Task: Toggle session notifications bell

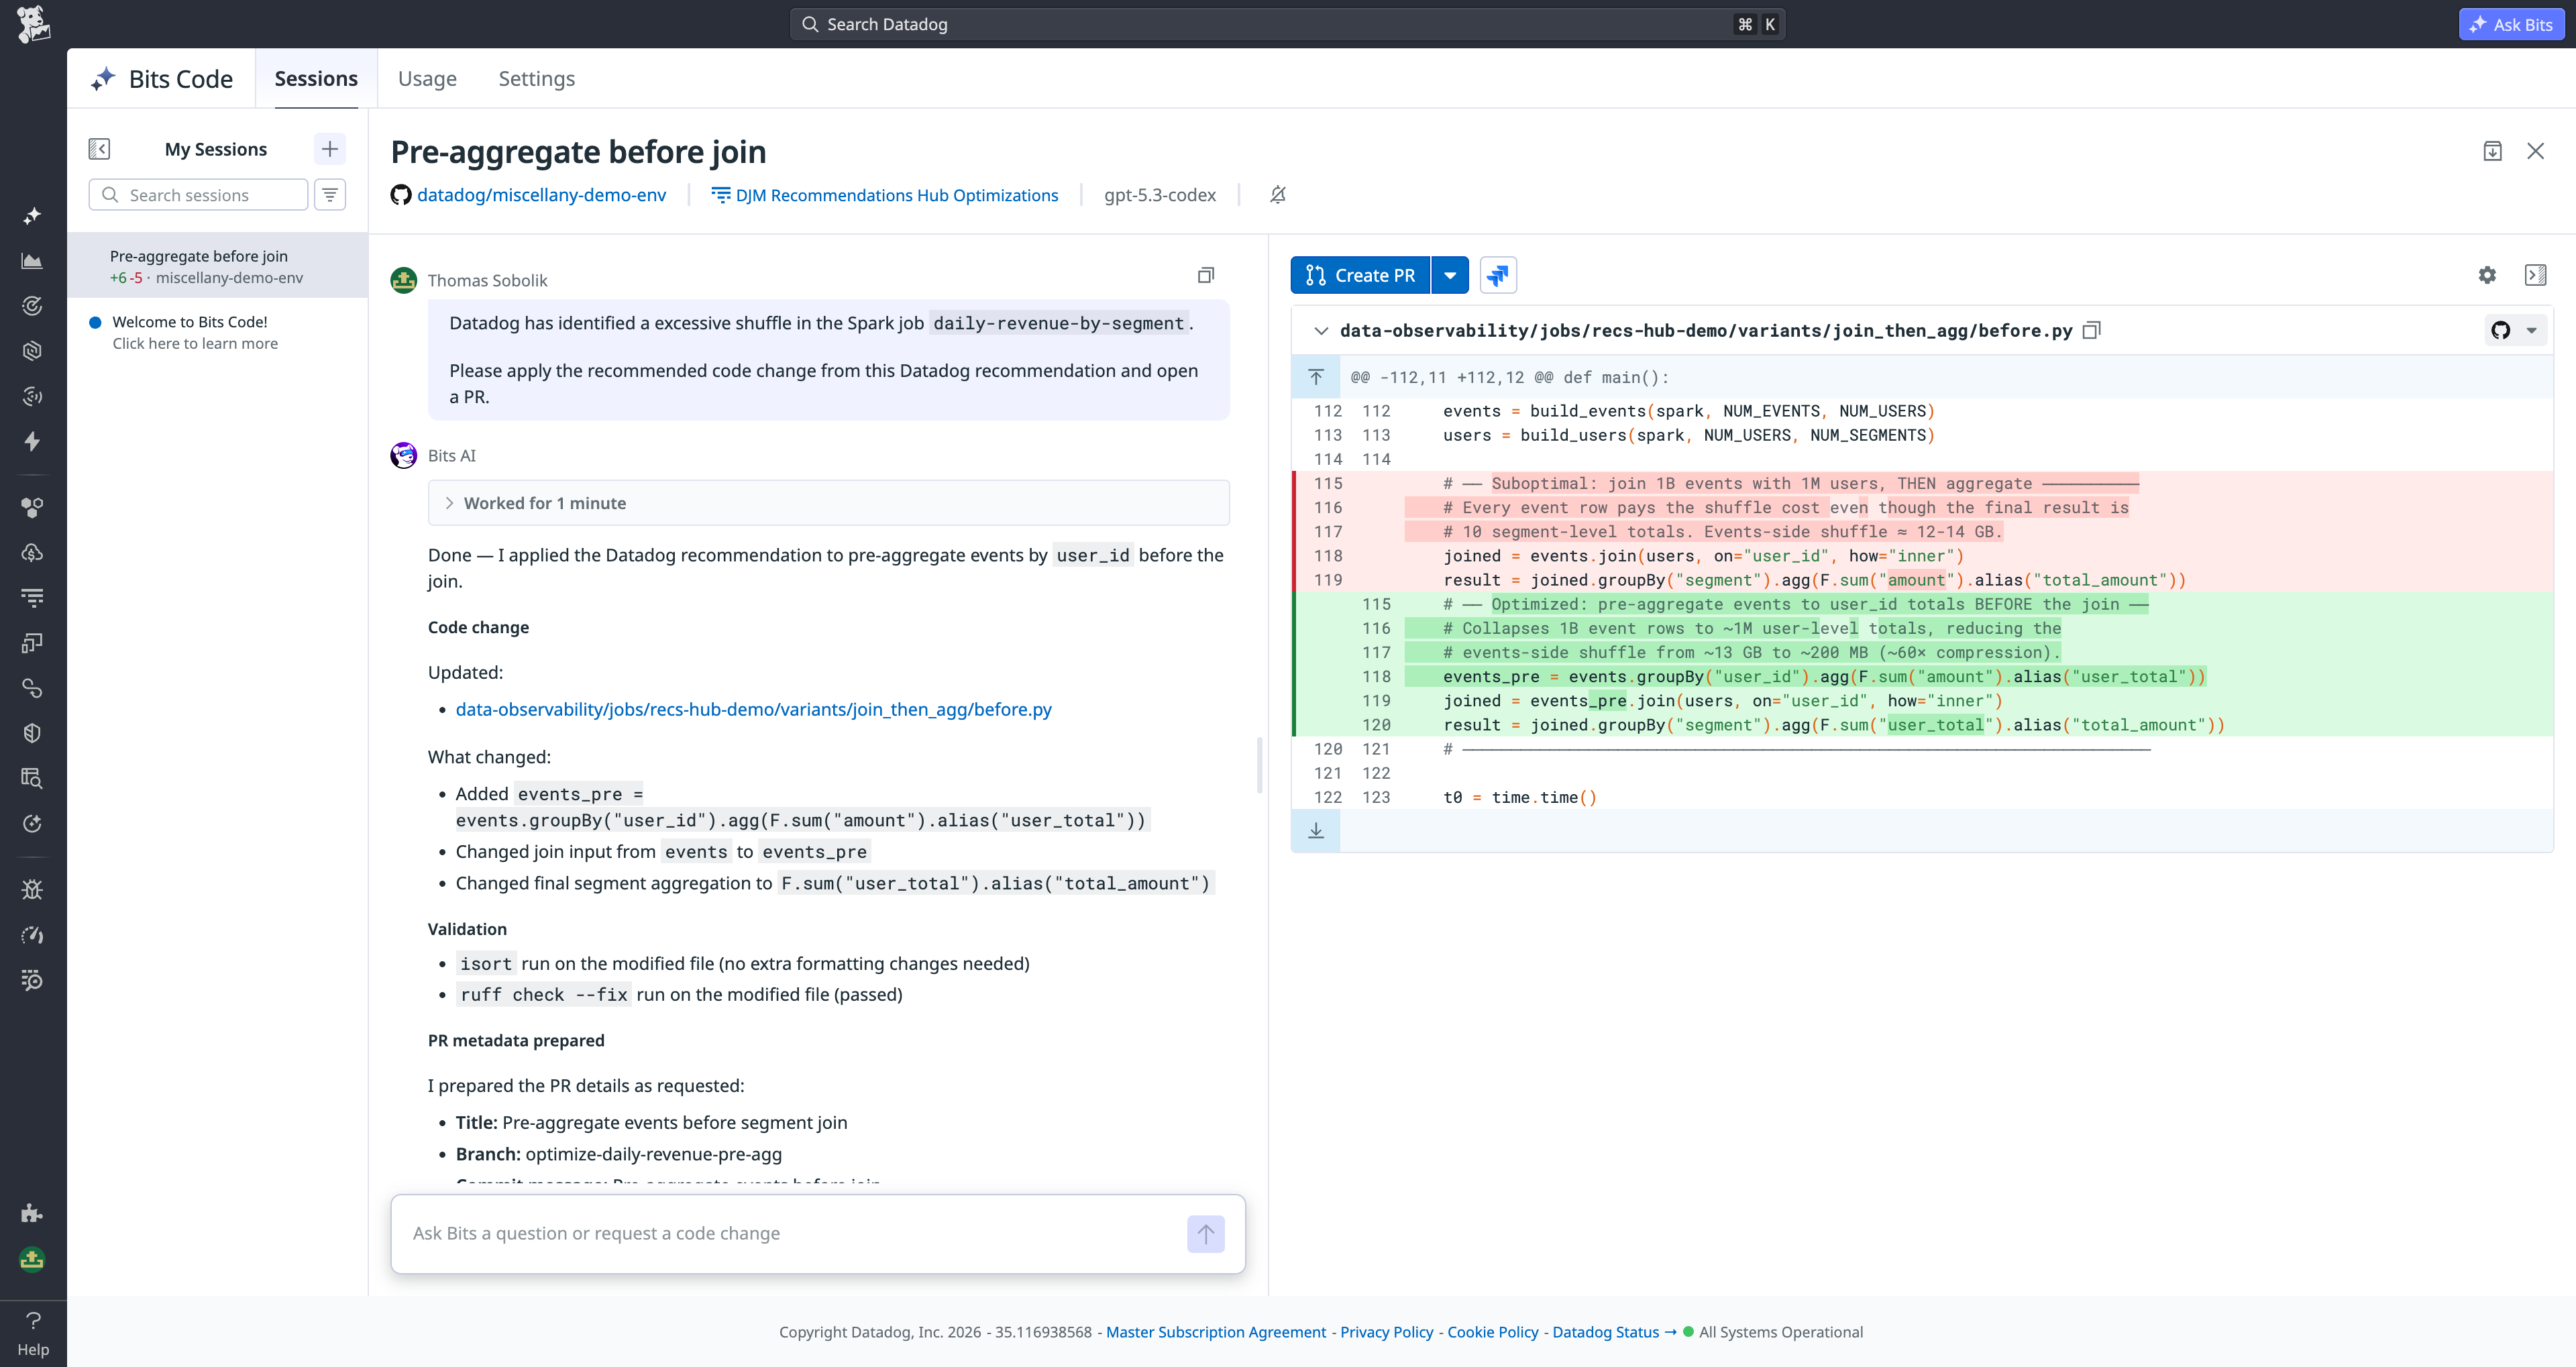Action: pyautogui.click(x=1278, y=195)
